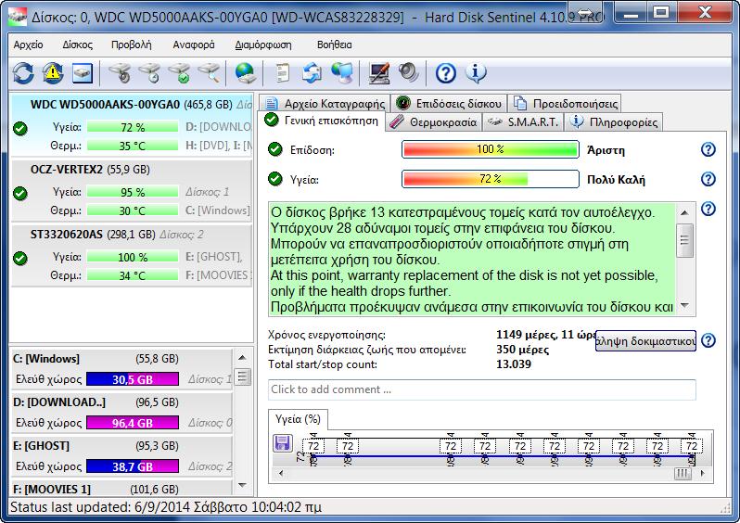Select the F: [MOOVIES 1] partition row

click(121, 489)
